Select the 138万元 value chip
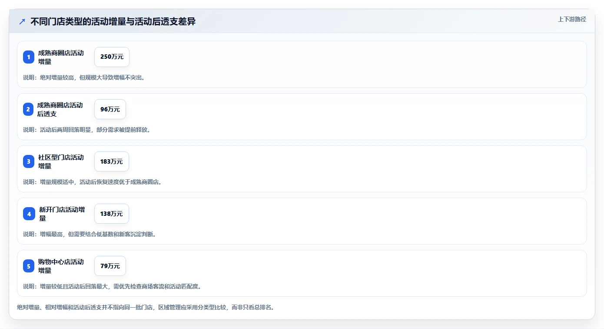The height and width of the screenshot is (329, 604). click(x=112, y=214)
